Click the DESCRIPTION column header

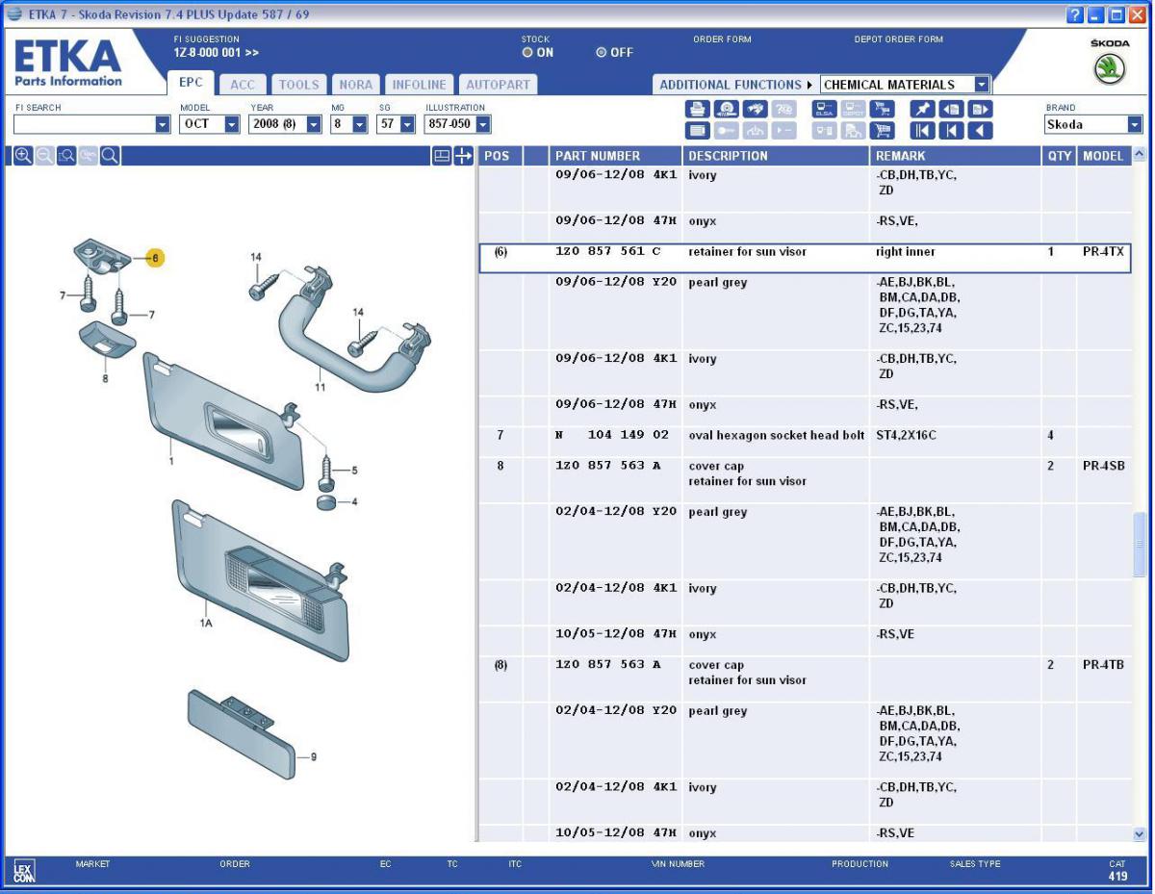774,155
